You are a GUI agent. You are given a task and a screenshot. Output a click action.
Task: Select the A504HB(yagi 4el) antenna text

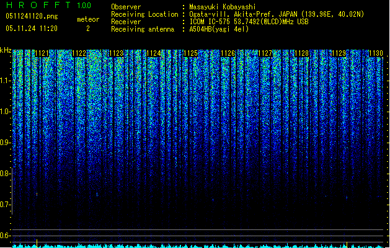click(219, 29)
